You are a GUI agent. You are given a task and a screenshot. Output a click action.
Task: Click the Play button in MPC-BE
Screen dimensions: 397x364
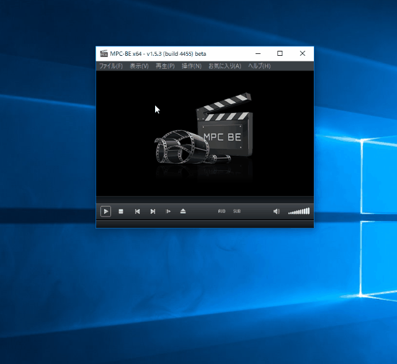[x=105, y=211]
